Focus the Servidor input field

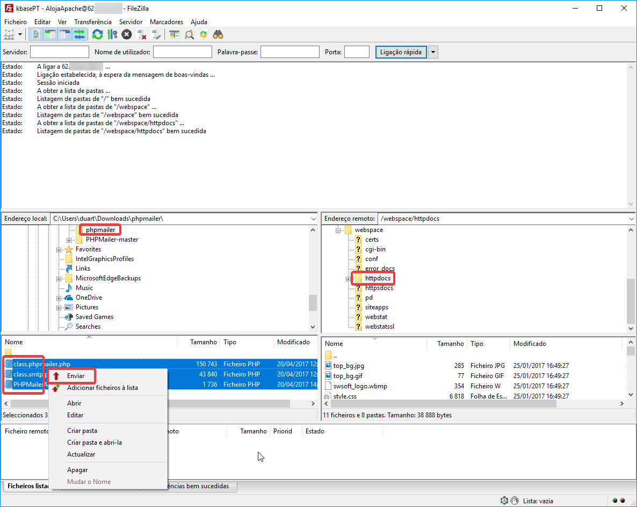click(x=59, y=52)
